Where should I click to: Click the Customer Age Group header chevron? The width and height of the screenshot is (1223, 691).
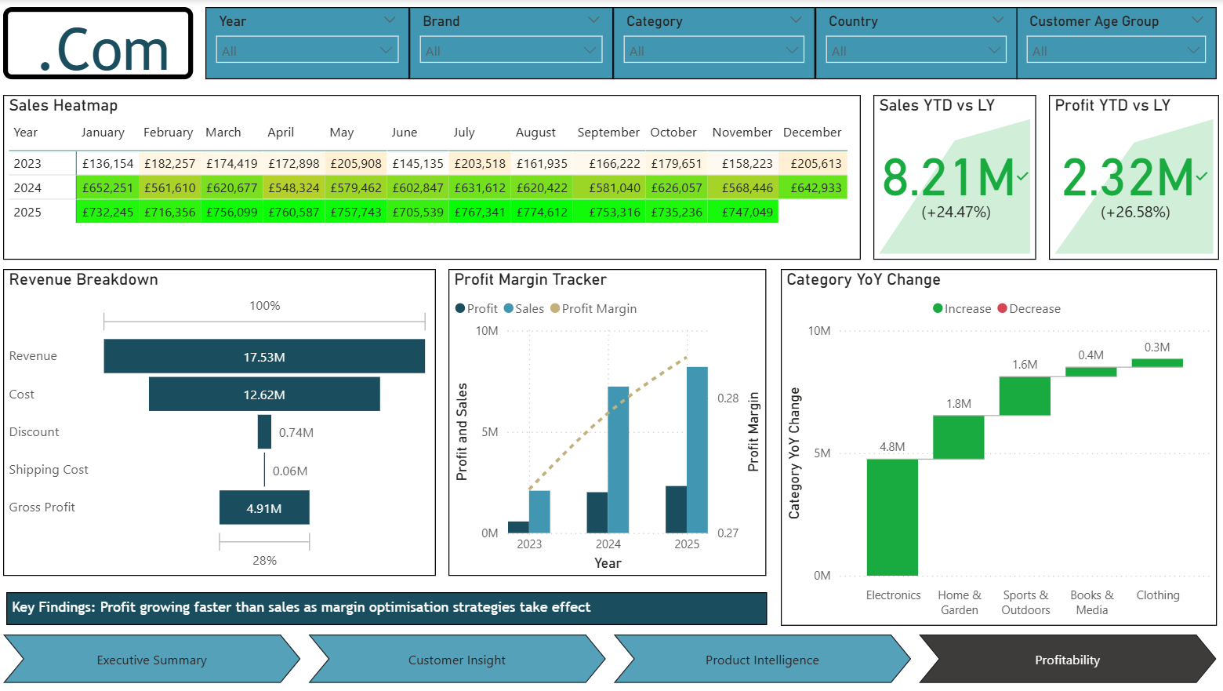pos(1197,20)
